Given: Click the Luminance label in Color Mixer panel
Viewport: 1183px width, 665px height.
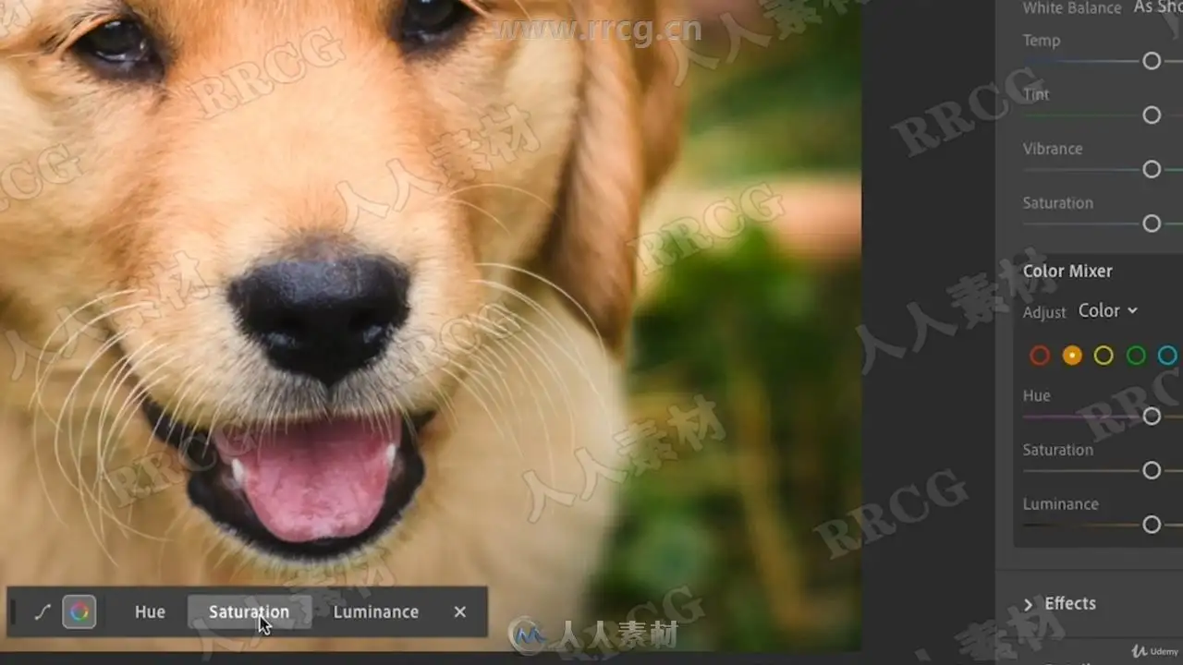Looking at the screenshot, I should (1060, 504).
